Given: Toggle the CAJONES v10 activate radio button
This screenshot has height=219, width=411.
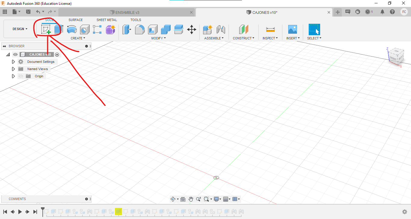Looking at the screenshot, I should click(57, 54).
